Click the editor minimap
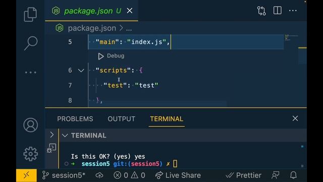 tap(291, 37)
